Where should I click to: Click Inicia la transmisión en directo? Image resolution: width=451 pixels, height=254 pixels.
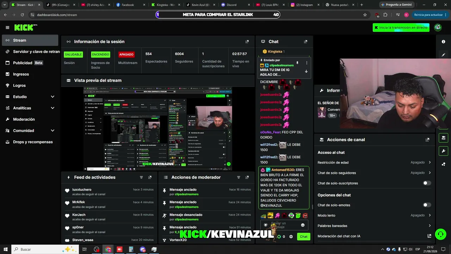click(x=401, y=28)
